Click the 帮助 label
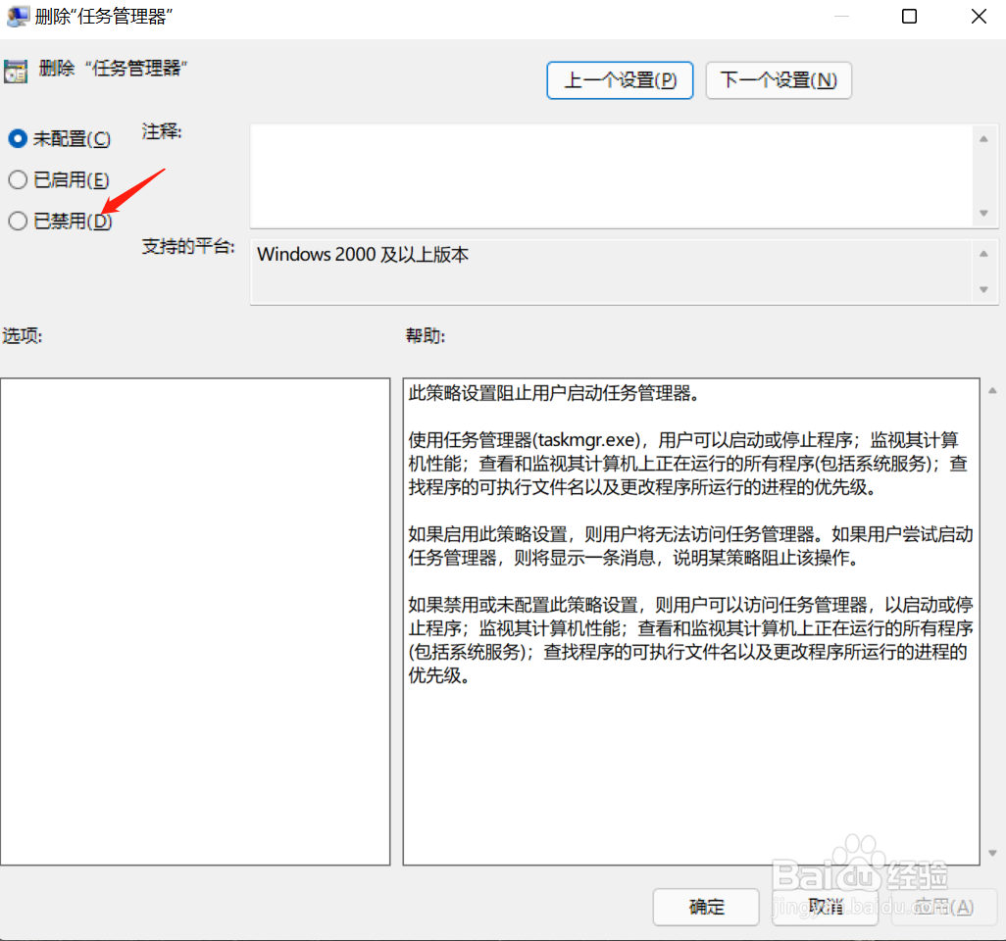 pyautogui.click(x=426, y=335)
